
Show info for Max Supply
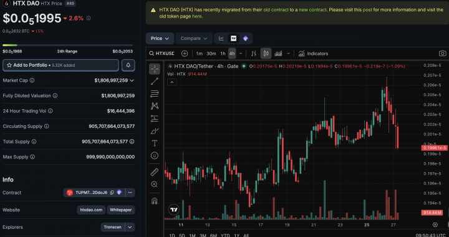click(x=32, y=157)
